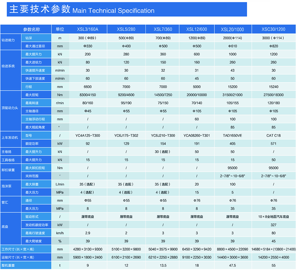Screen dimensions: 297x270
Task: Click the speed value '95/190'
Action: coord(126,103)
